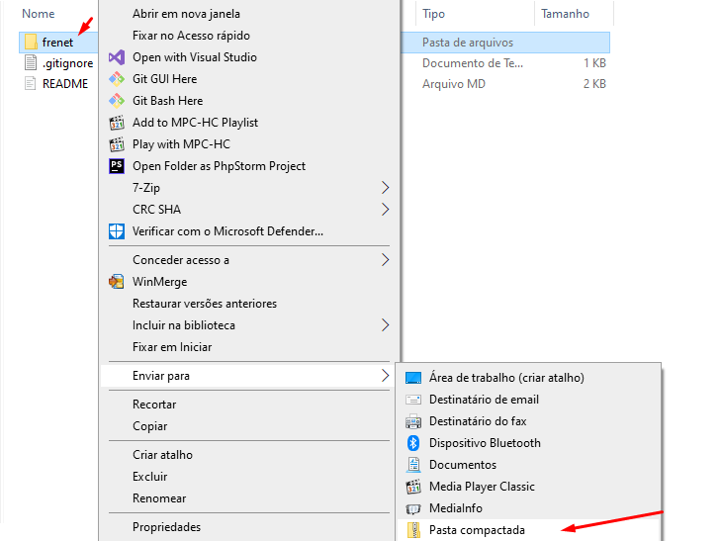Image resolution: width=721 pixels, height=541 pixels.
Task: Expand the Conceder acesso a submenu
Action: (x=386, y=260)
